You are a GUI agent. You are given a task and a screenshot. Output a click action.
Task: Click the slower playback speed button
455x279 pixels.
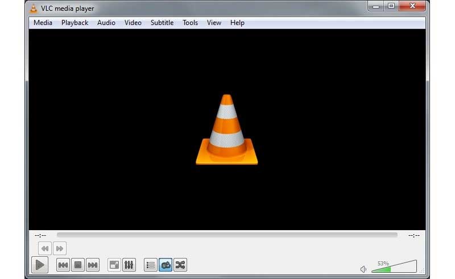point(45,248)
